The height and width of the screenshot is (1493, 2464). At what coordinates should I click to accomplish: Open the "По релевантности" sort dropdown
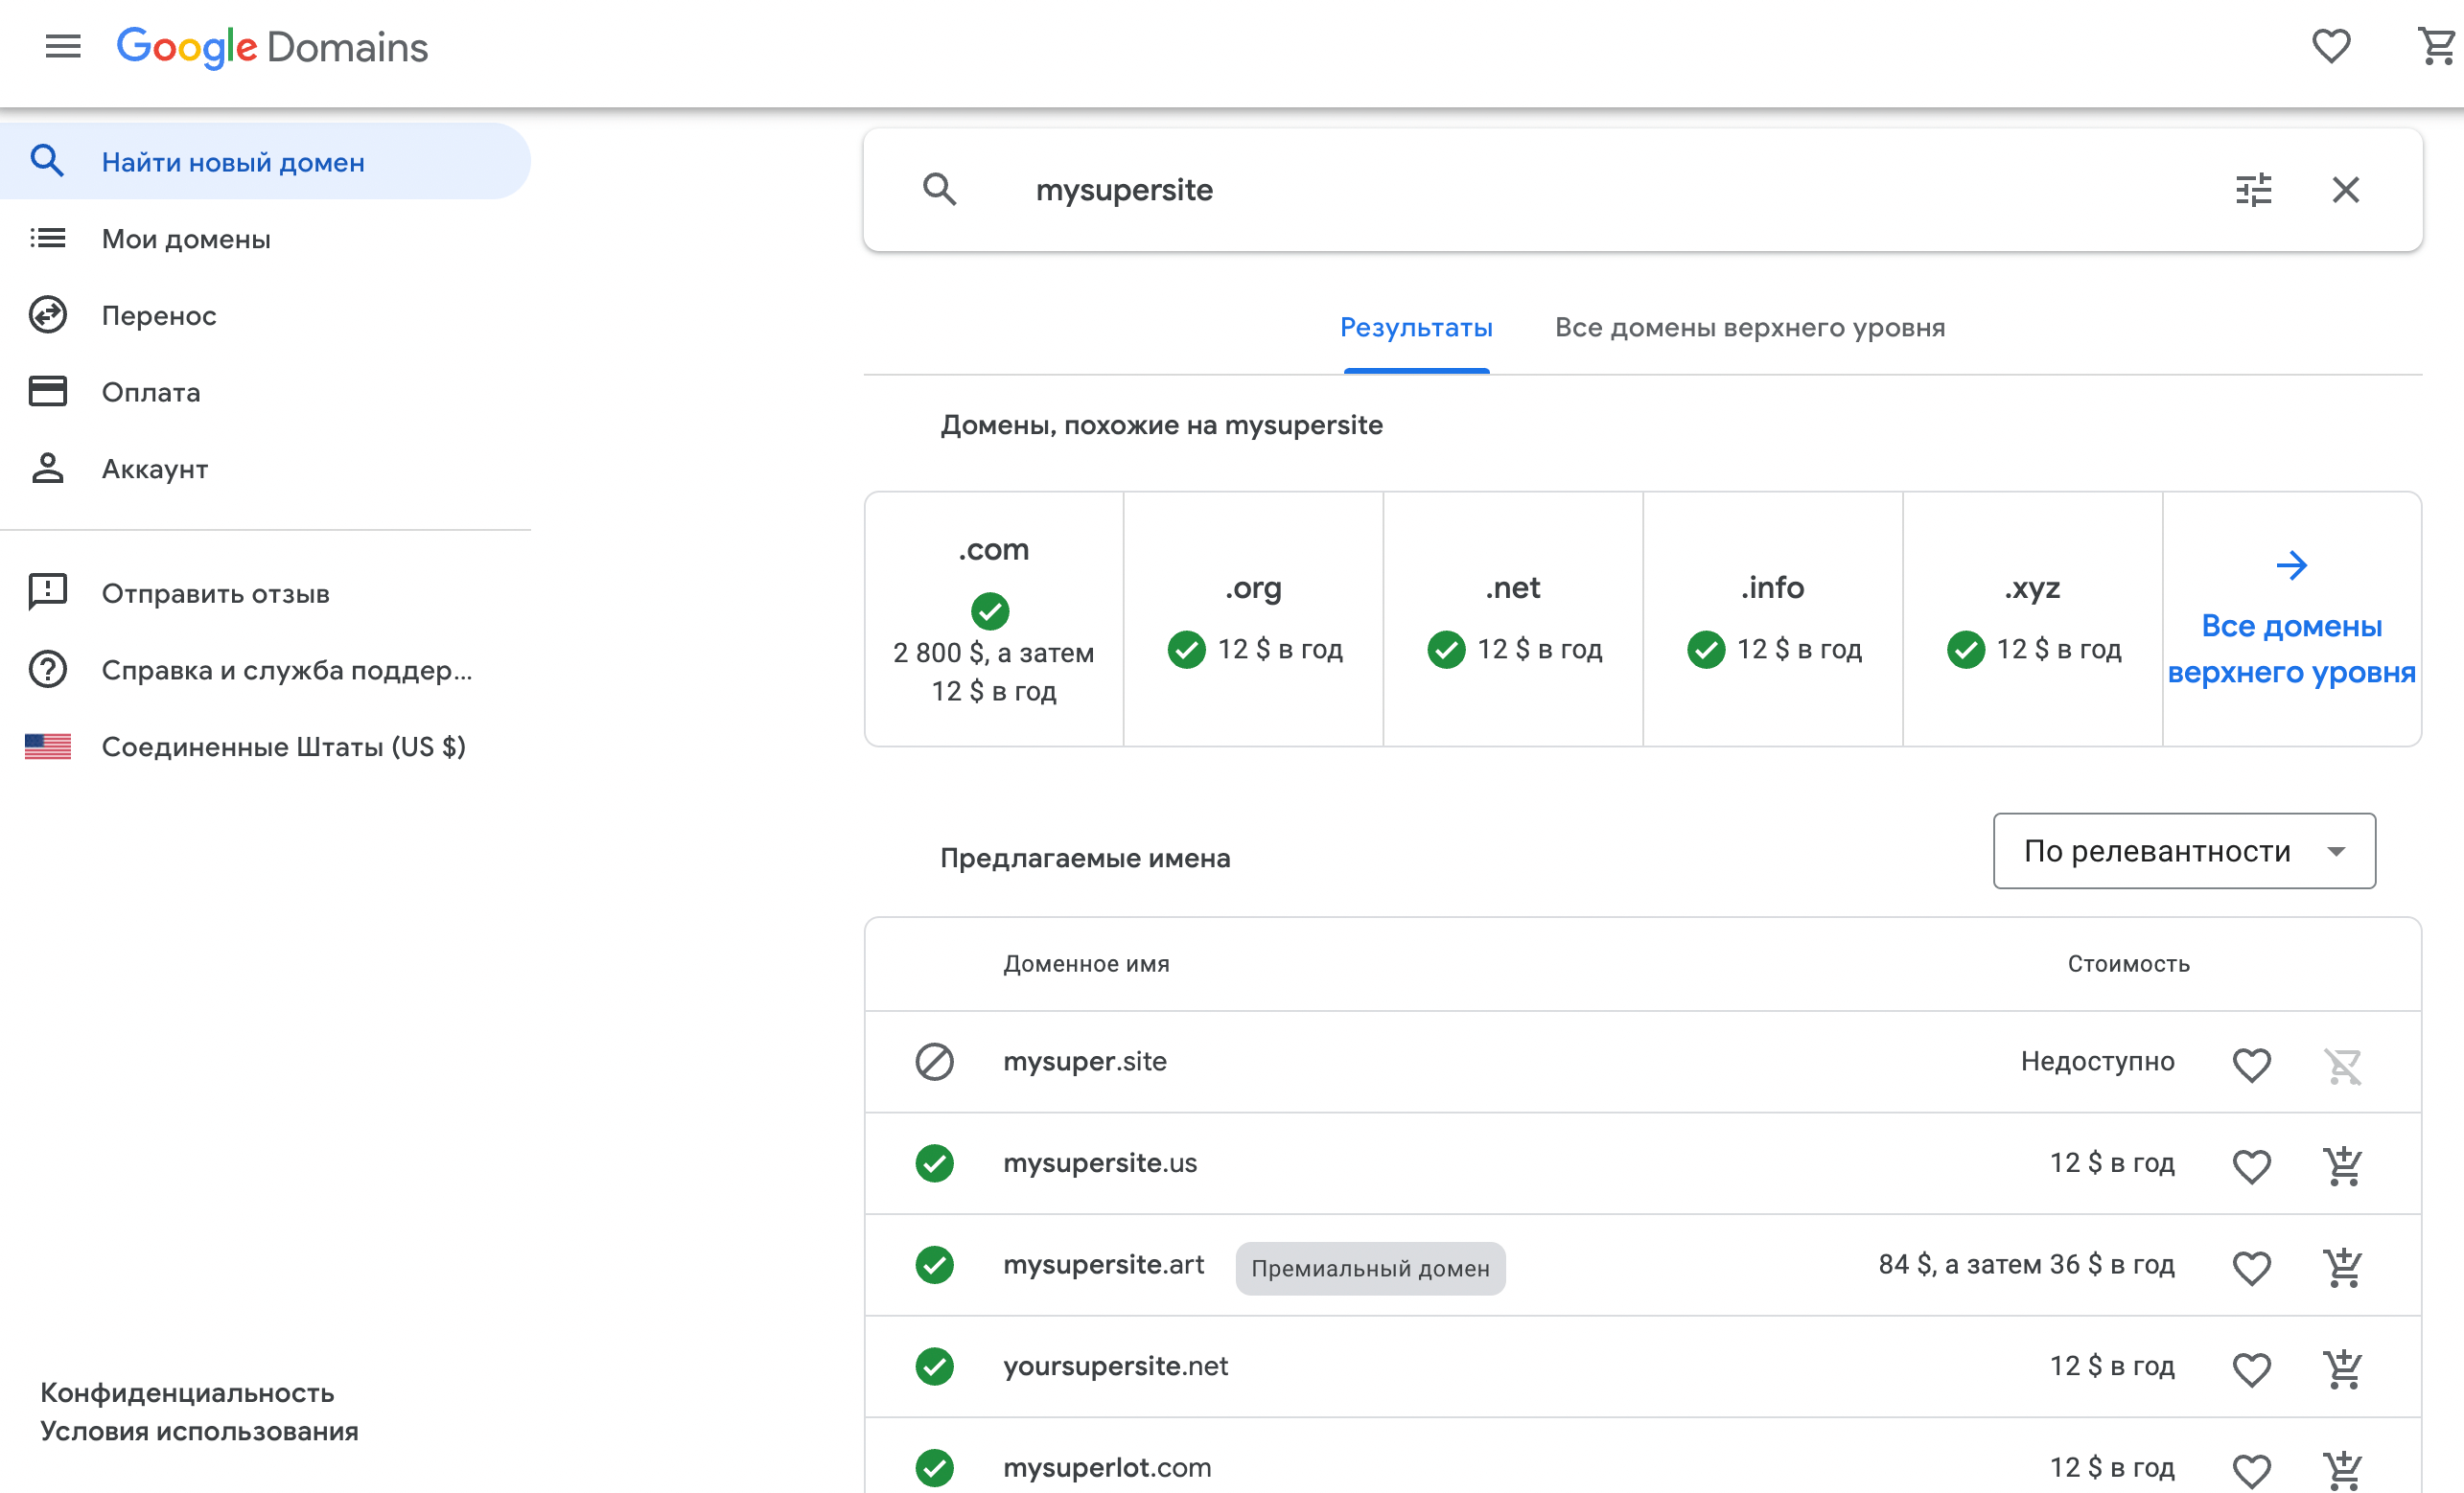click(2188, 851)
